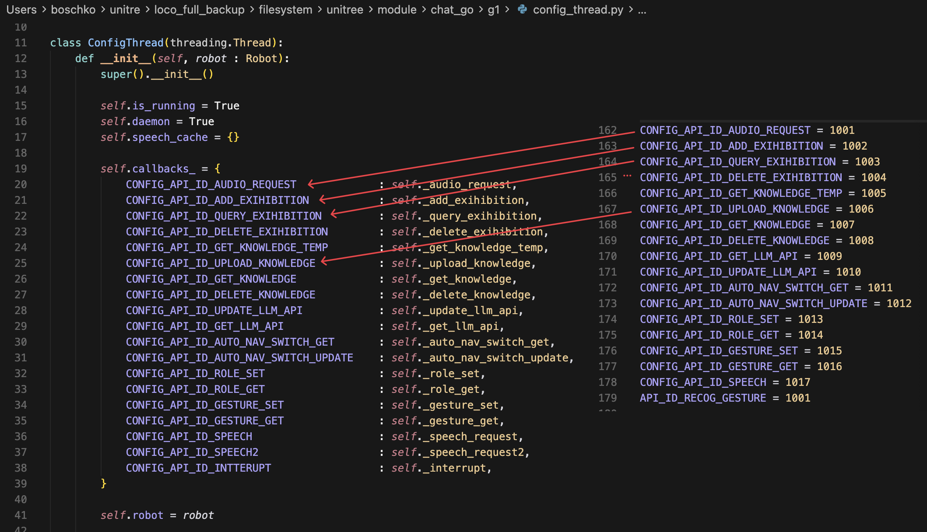
Task: Click self._interrupt callback value
Action: 439,468
